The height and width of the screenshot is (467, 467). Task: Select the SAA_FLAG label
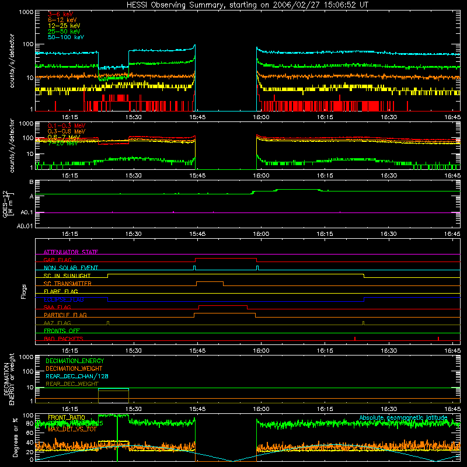[57, 308]
